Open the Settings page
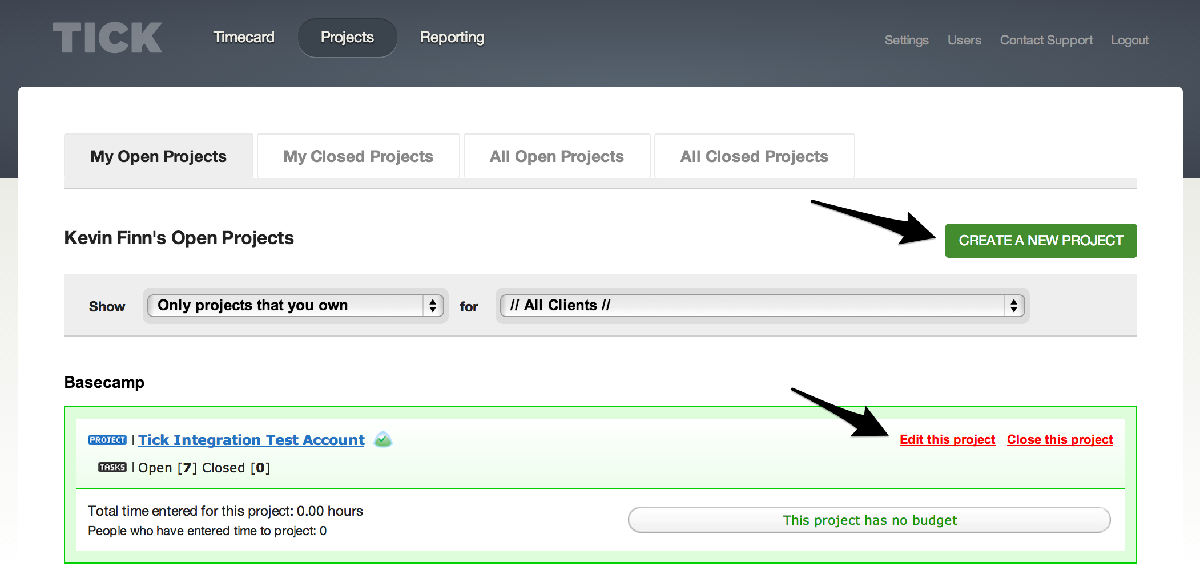Image resolution: width=1200 pixels, height=583 pixels. [906, 39]
